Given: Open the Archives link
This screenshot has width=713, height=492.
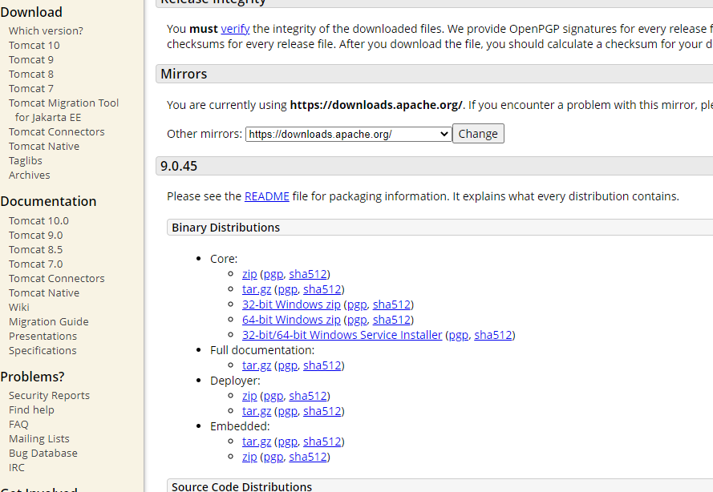Looking at the screenshot, I should coord(29,175).
